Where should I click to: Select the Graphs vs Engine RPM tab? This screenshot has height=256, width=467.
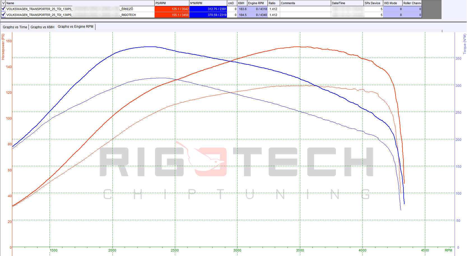76,27
